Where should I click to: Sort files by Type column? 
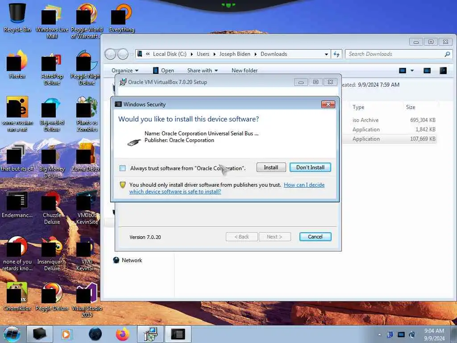click(358, 107)
